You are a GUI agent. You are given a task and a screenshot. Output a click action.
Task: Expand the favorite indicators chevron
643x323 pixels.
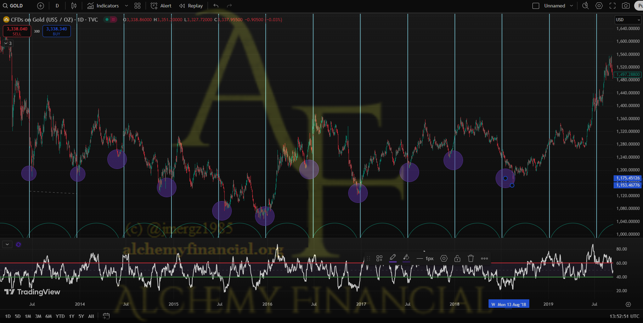[126, 6]
